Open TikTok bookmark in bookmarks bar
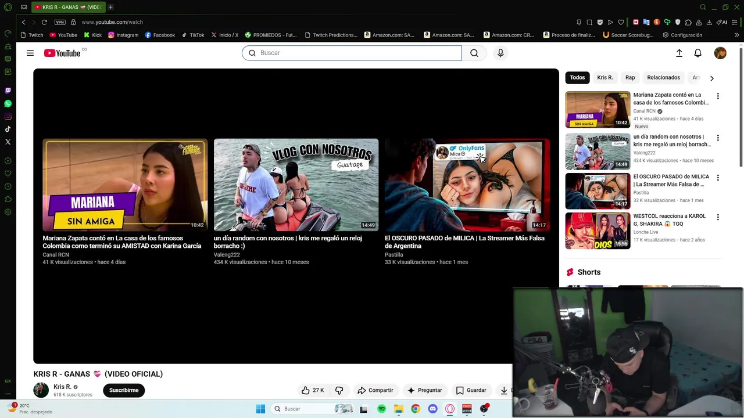This screenshot has height=418, width=744. click(x=193, y=35)
